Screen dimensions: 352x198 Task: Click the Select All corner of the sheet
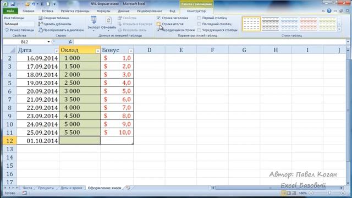[x=10, y=50]
